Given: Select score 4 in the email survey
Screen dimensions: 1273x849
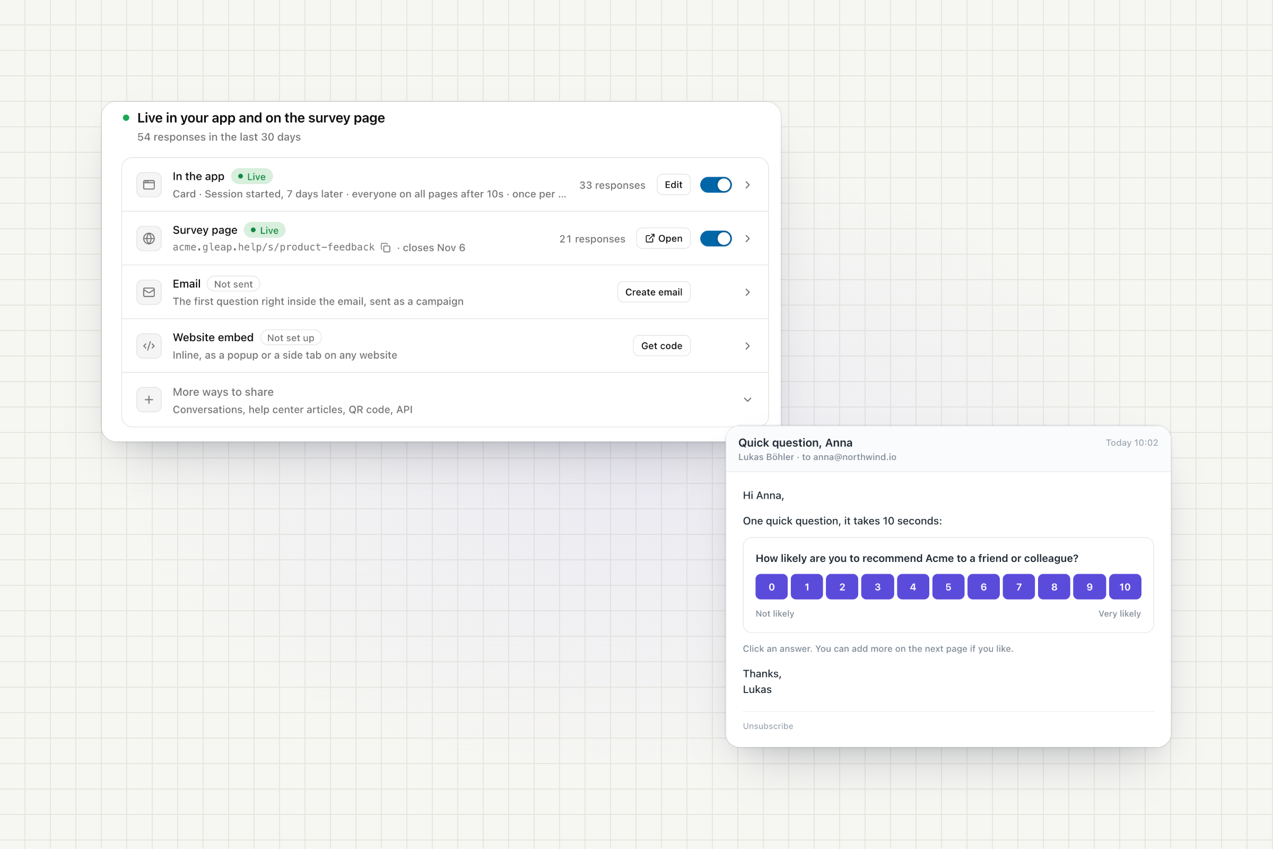Looking at the screenshot, I should click(913, 587).
